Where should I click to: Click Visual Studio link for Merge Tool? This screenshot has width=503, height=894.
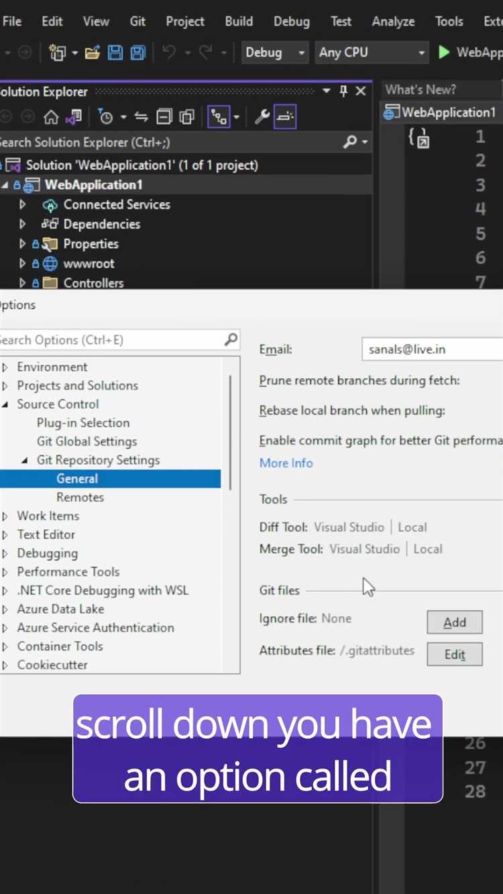[364, 549]
